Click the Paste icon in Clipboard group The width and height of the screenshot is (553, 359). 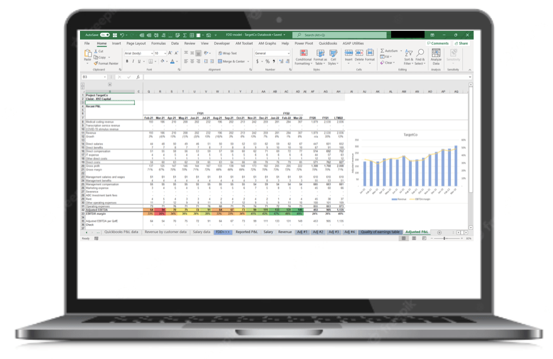88,55
